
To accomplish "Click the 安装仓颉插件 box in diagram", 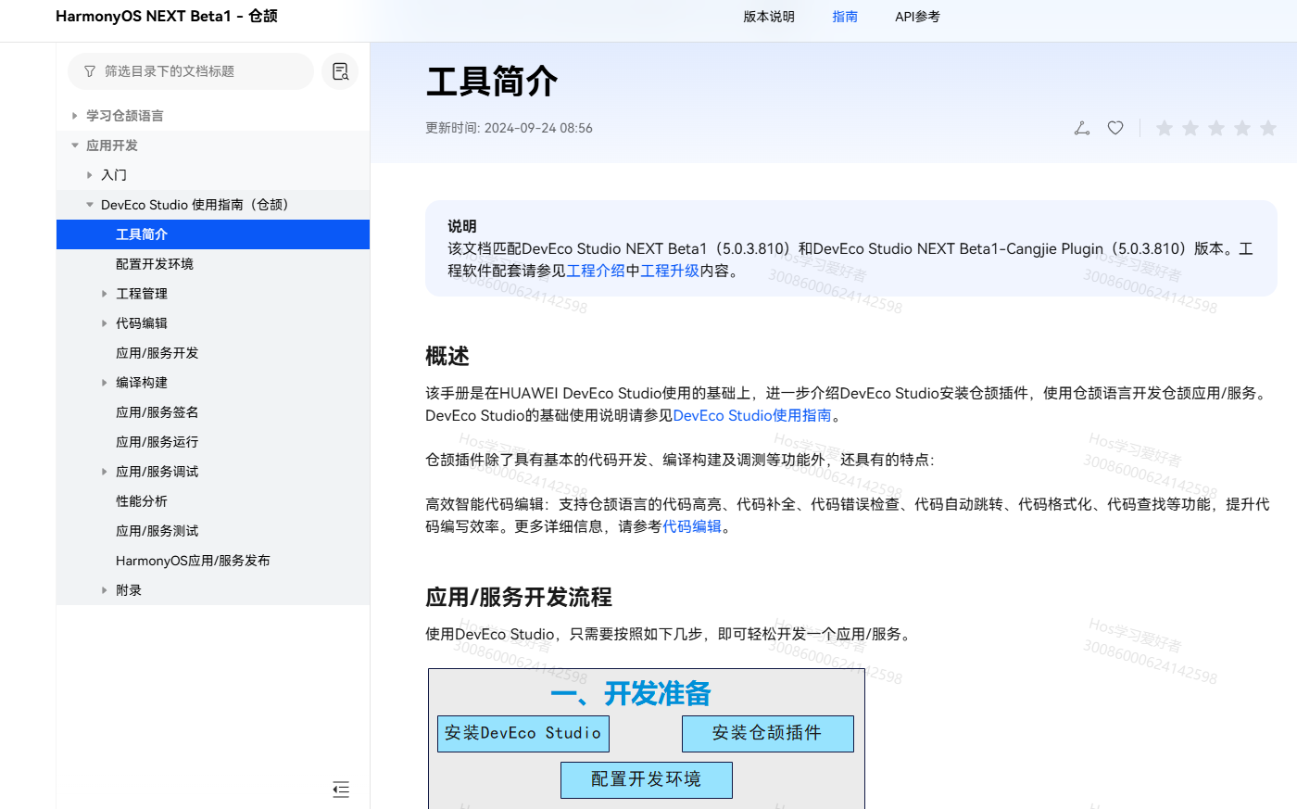I will (x=768, y=733).
